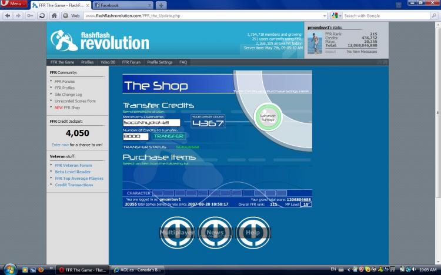Launch Windows Media Player from quick launch
Image resolution: width=441 pixels, height=275 pixels.
25,270
